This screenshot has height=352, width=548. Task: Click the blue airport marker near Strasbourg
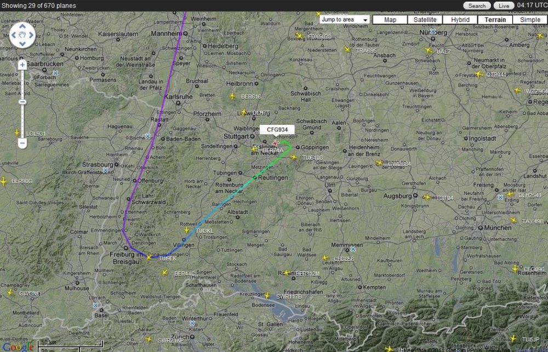coord(106,170)
